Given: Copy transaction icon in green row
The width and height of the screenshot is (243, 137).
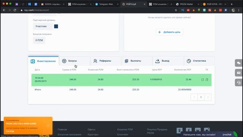Looking at the screenshot, I should [x=207, y=80].
